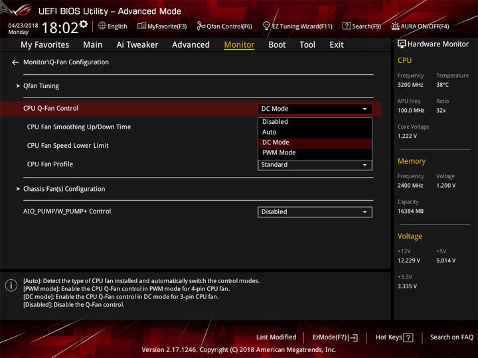The image size is (478, 358).
Task: Click the settings gear next to clock
Action: [84, 24]
